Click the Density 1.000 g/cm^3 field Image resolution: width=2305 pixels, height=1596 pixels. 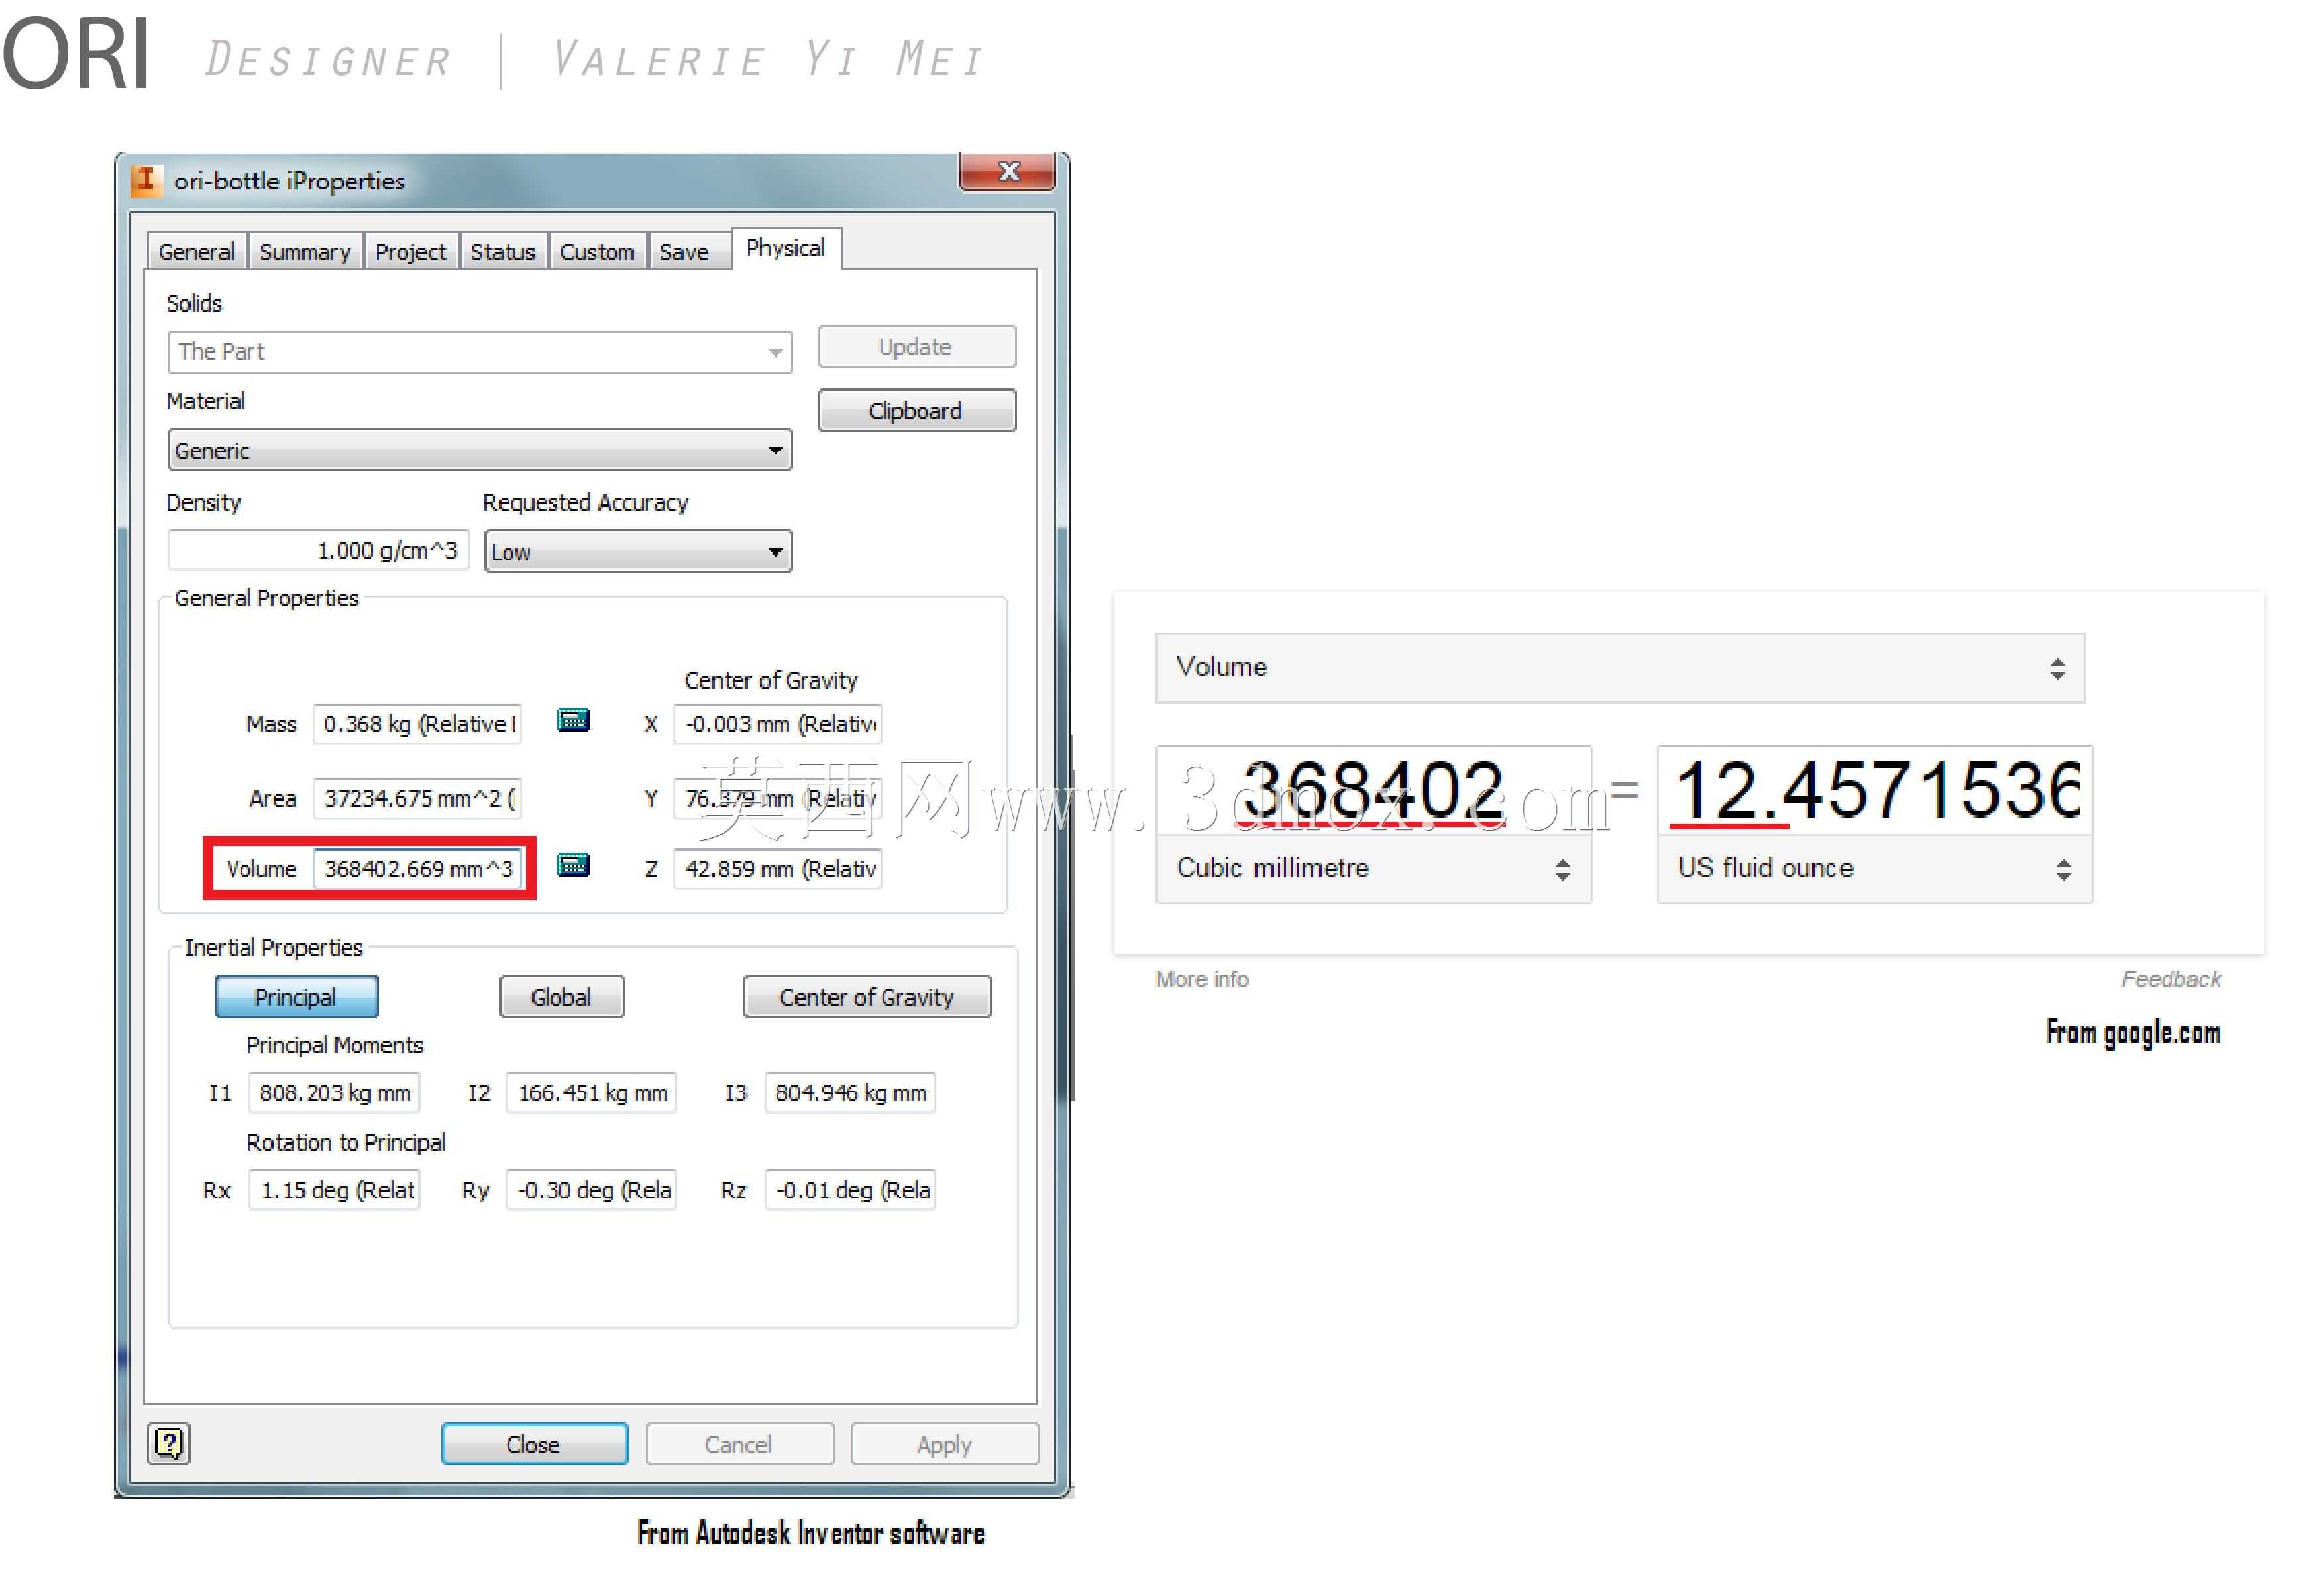pos(319,551)
